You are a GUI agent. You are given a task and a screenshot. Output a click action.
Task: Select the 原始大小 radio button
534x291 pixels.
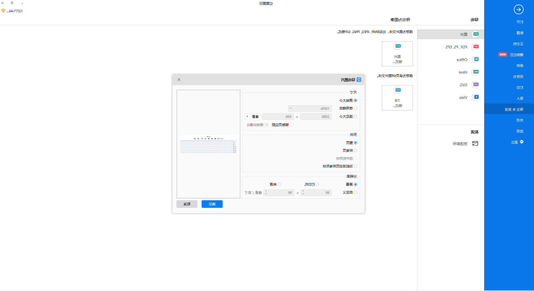[355, 100]
